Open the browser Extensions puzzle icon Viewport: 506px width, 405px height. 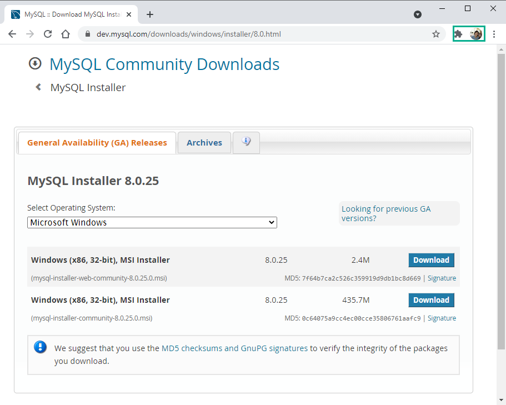[x=458, y=34]
